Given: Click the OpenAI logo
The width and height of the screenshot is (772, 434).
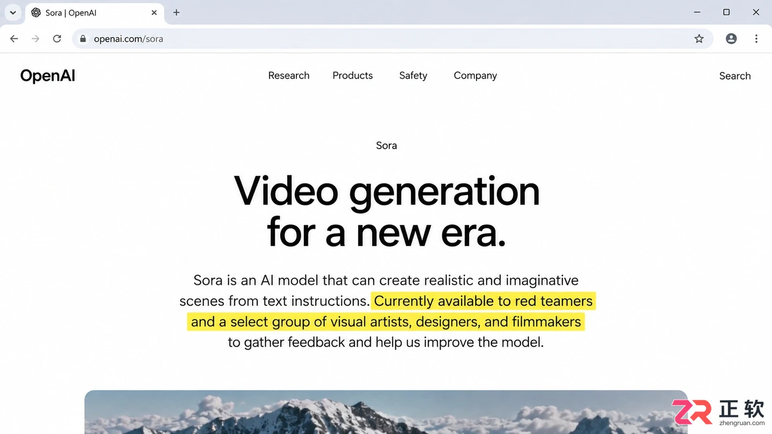Looking at the screenshot, I should point(48,76).
